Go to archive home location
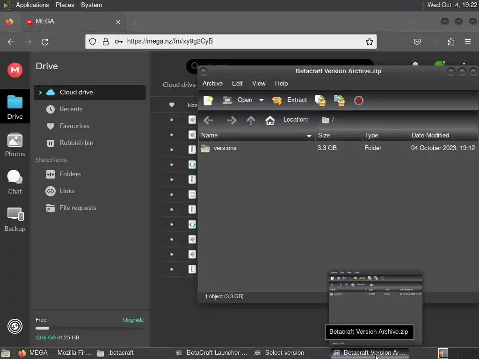 click(270, 120)
